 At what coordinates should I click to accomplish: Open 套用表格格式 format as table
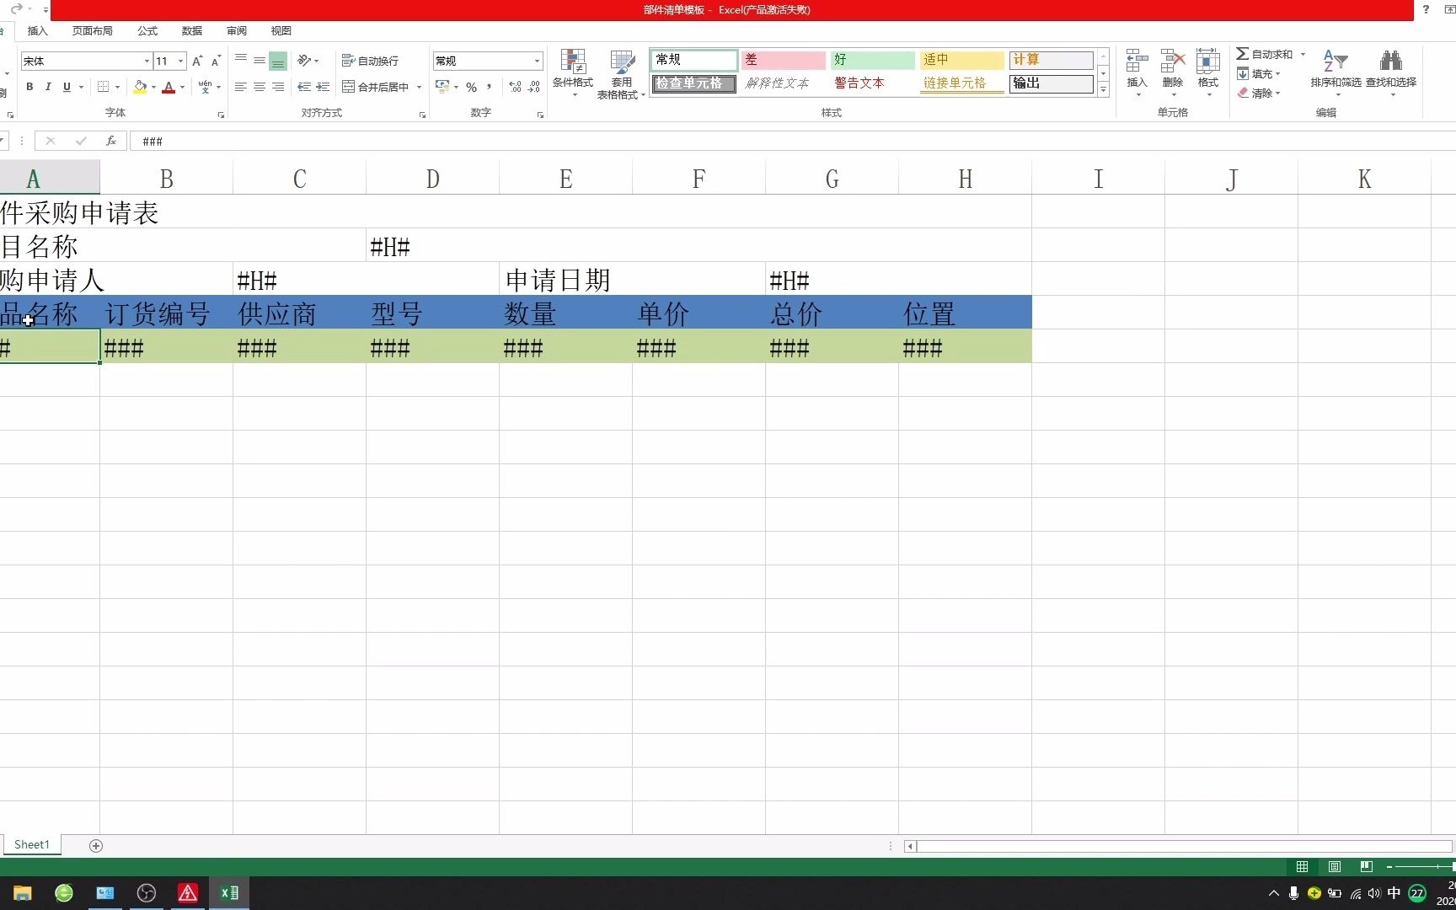(x=621, y=74)
